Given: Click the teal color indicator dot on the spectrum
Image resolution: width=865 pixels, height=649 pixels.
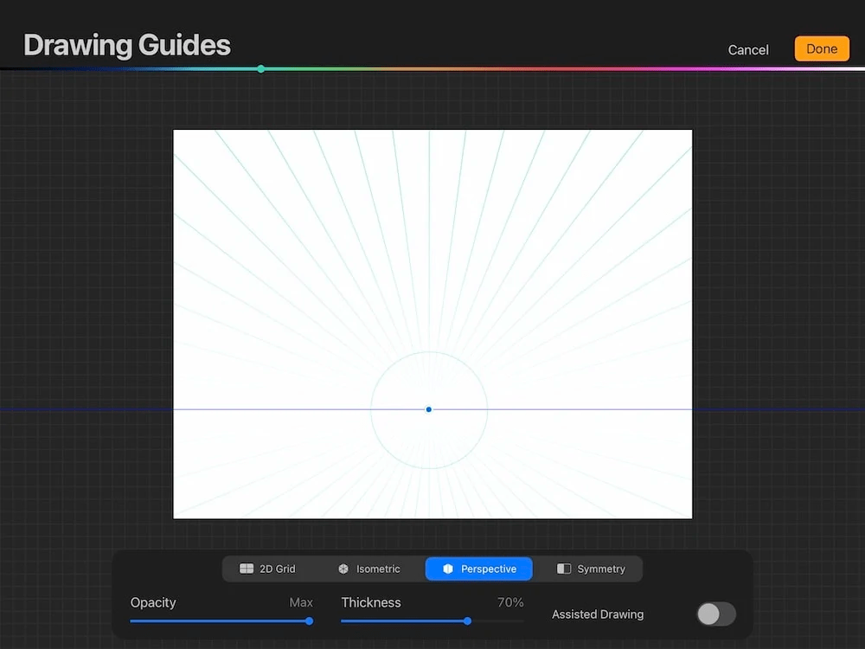Looking at the screenshot, I should point(260,67).
